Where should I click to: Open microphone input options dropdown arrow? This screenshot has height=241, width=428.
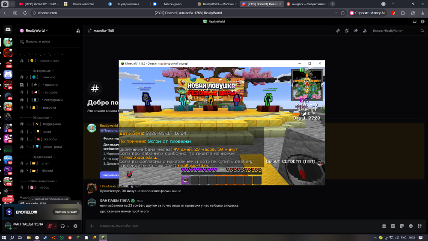click(55, 226)
